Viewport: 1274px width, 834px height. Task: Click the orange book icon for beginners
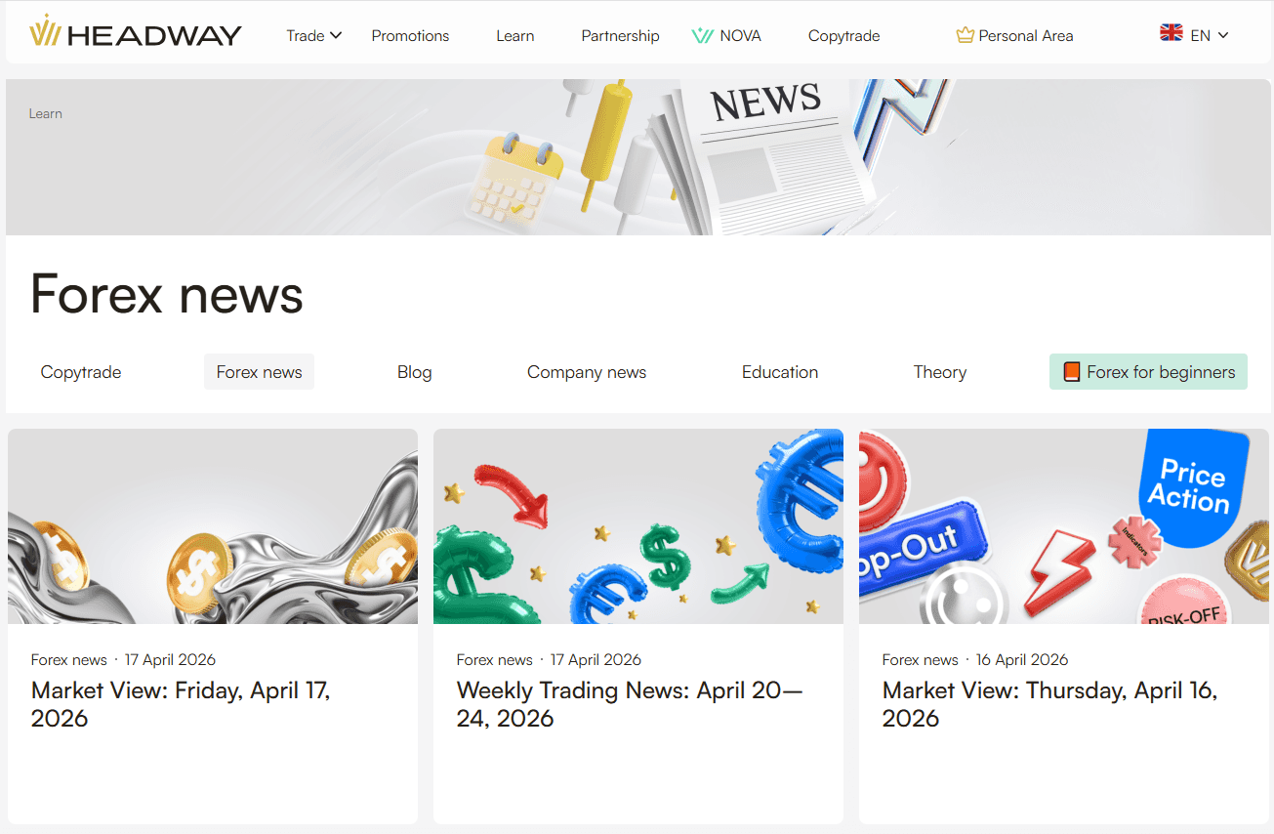pyautogui.click(x=1071, y=372)
